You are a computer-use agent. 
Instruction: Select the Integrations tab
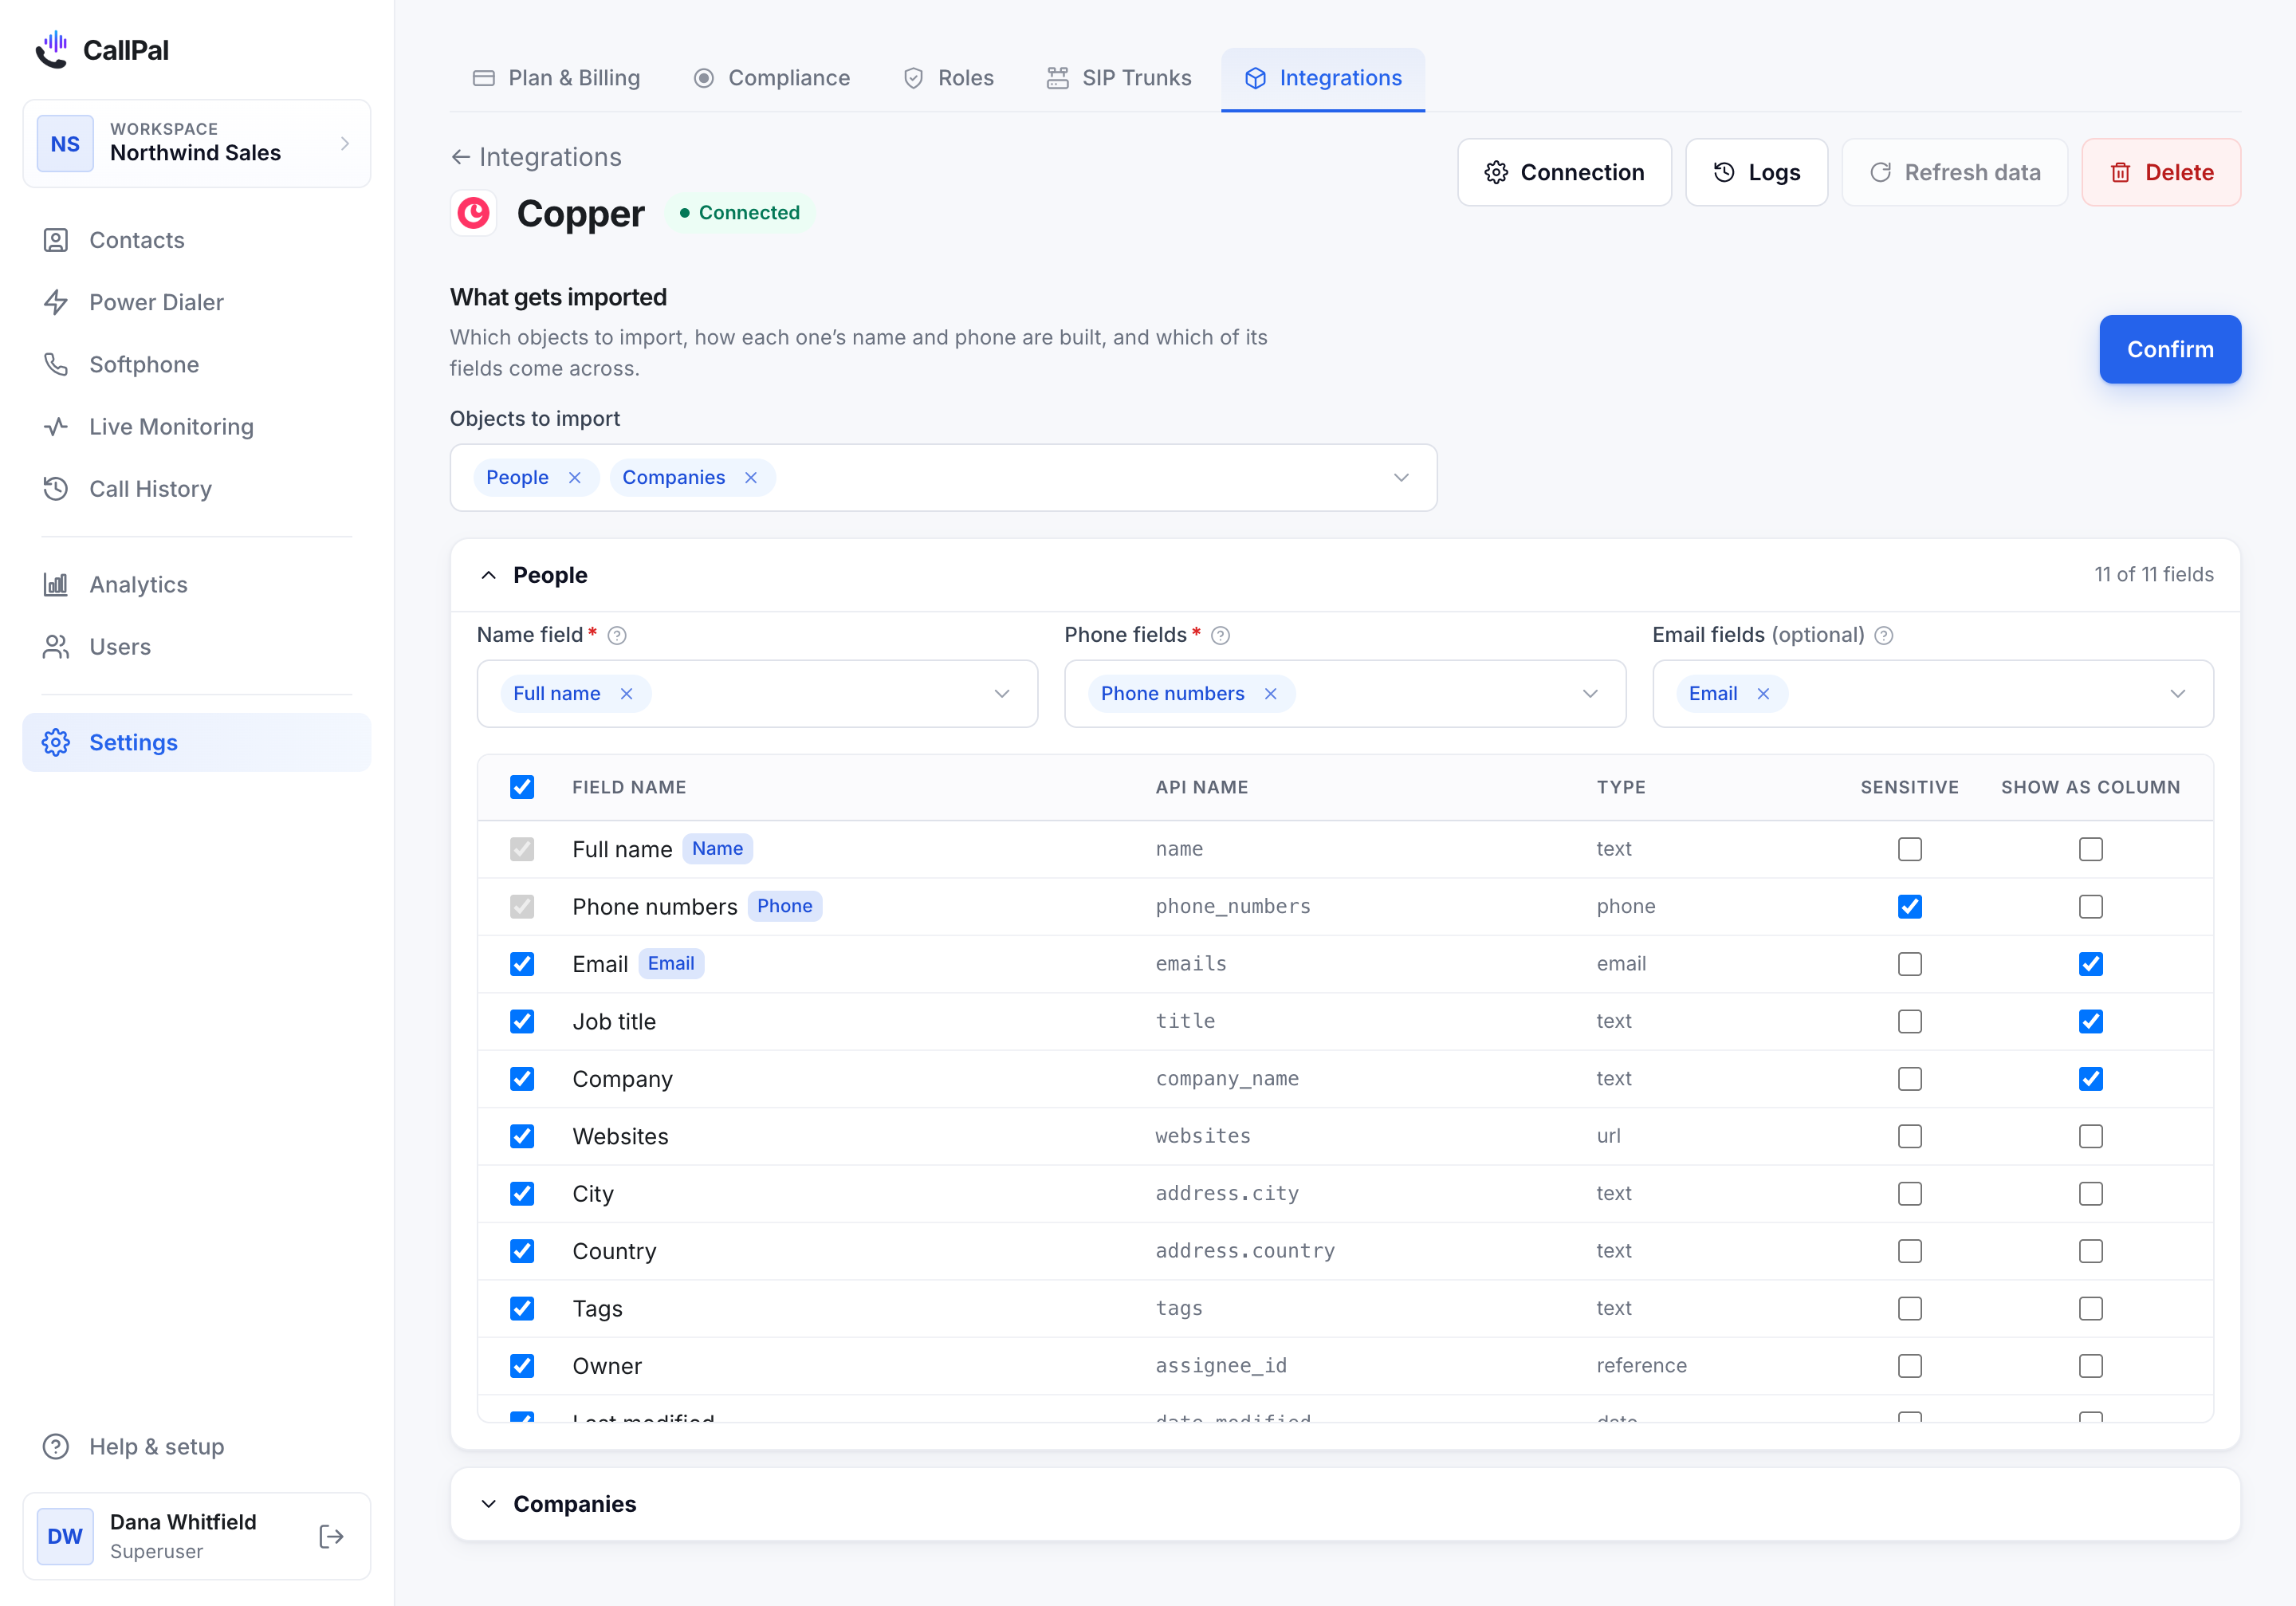click(x=1323, y=78)
